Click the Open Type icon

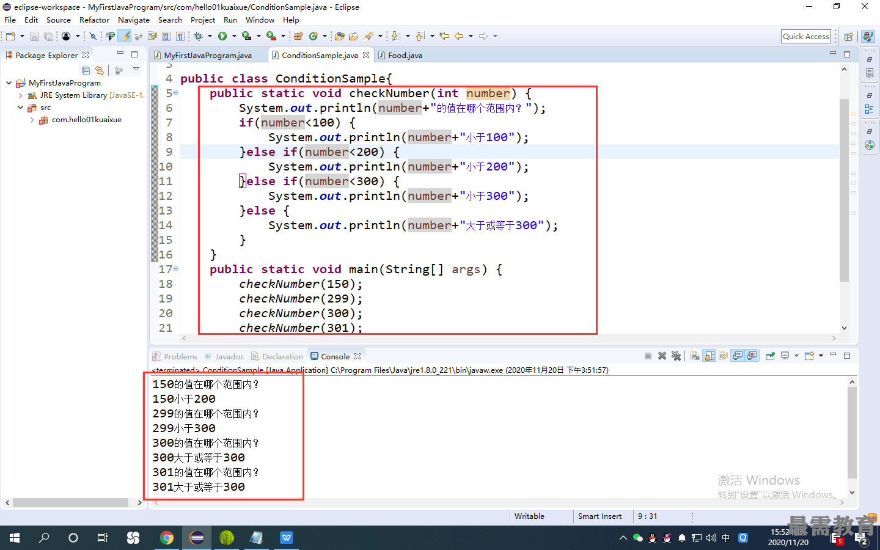click(x=339, y=36)
